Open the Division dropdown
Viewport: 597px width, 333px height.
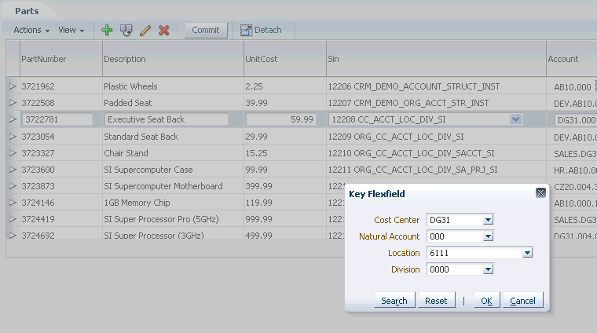point(488,269)
